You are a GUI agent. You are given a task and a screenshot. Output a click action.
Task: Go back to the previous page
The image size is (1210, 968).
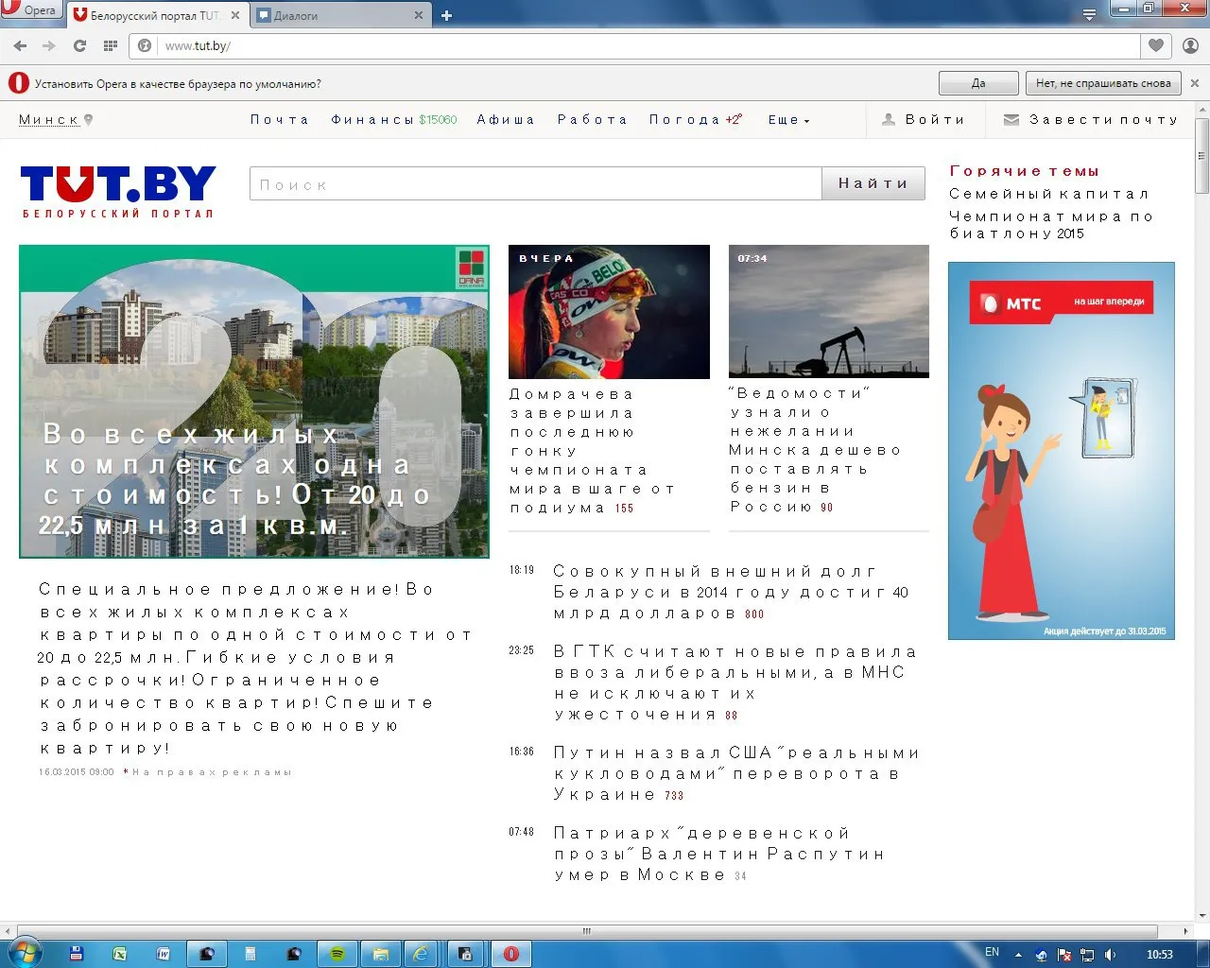(x=20, y=45)
